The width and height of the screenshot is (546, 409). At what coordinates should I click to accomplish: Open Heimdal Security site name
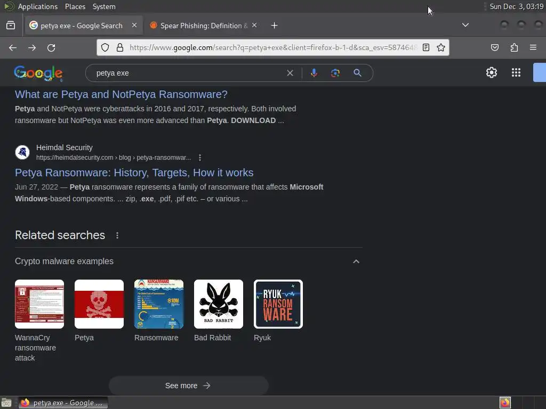[x=65, y=148]
